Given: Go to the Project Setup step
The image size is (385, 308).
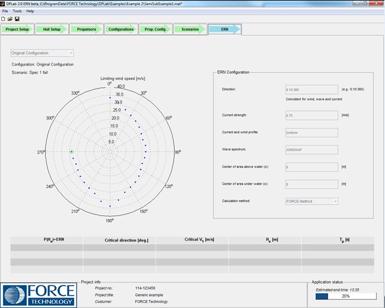Looking at the screenshot, I should (x=17, y=29).
